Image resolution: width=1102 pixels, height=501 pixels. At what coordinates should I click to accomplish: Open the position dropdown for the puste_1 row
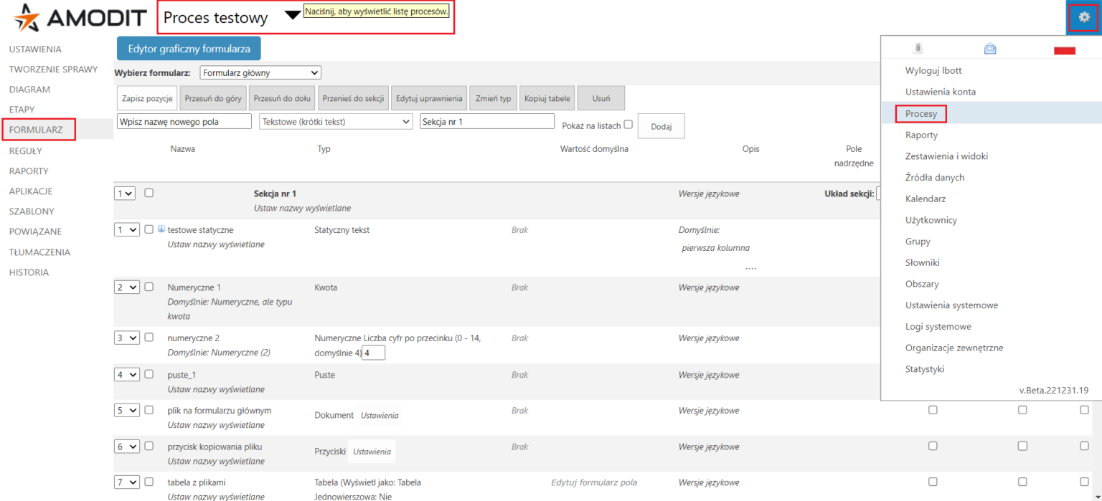(x=126, y=374)
